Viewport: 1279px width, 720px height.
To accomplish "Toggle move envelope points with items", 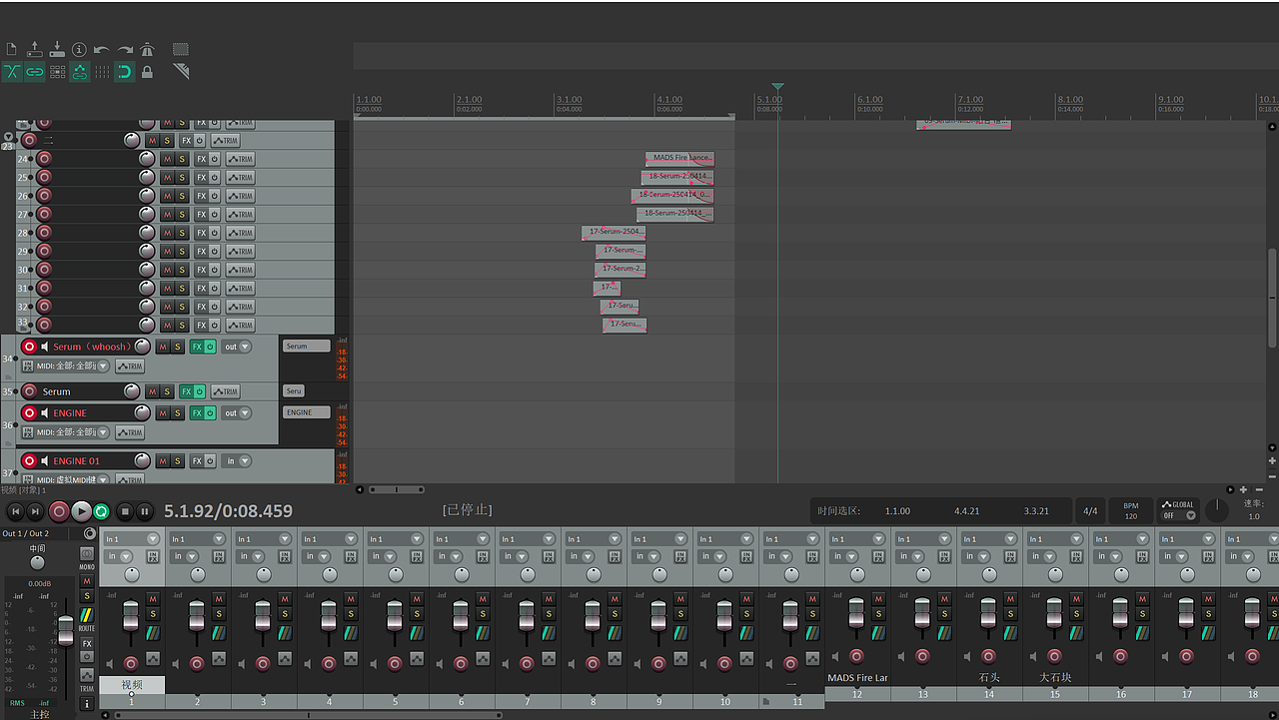I will [80, 72].
